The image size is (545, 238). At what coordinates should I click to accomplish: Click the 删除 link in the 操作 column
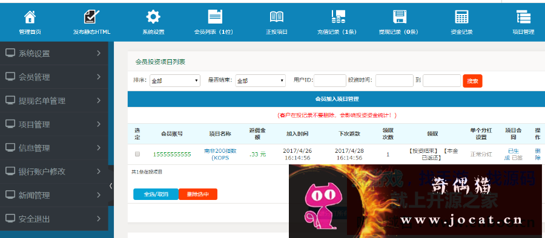[538, 155]
